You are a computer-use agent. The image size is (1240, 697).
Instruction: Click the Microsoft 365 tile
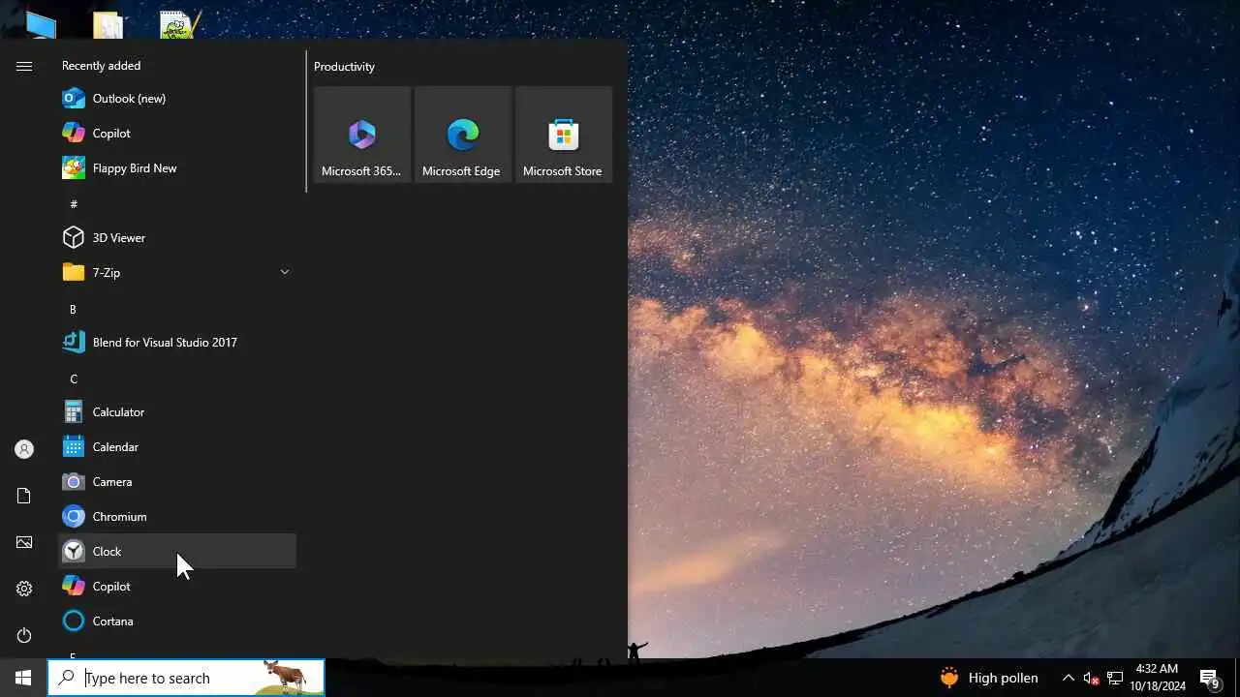(x=362, y=135)
